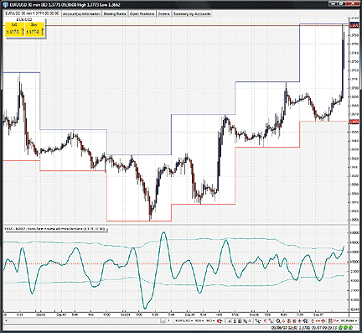The image size is (362, 333).
Task: Open the Account(s) Information tab
Action: point(81,13)
